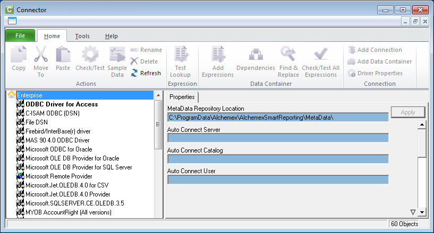Image resolution: width=434 pixels, height=233 pixels.
Task: Click Check/Test All Expressions
Action: 320,62
